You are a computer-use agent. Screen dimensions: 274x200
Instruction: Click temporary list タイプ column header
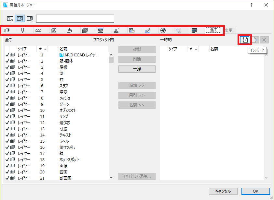pyautogui.click(x=177, y=49)
